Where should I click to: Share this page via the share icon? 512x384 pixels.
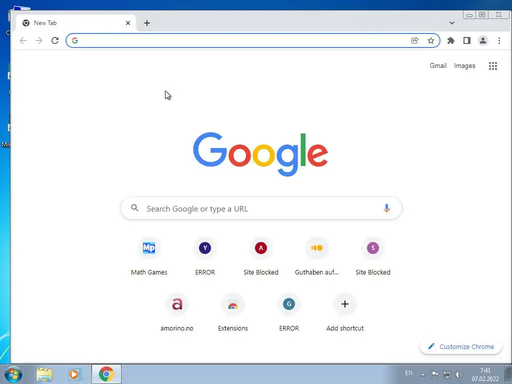click(x=414, y=40)
